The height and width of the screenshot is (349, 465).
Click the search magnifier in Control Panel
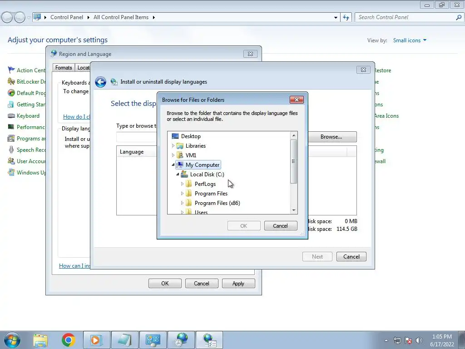(459, 17)
